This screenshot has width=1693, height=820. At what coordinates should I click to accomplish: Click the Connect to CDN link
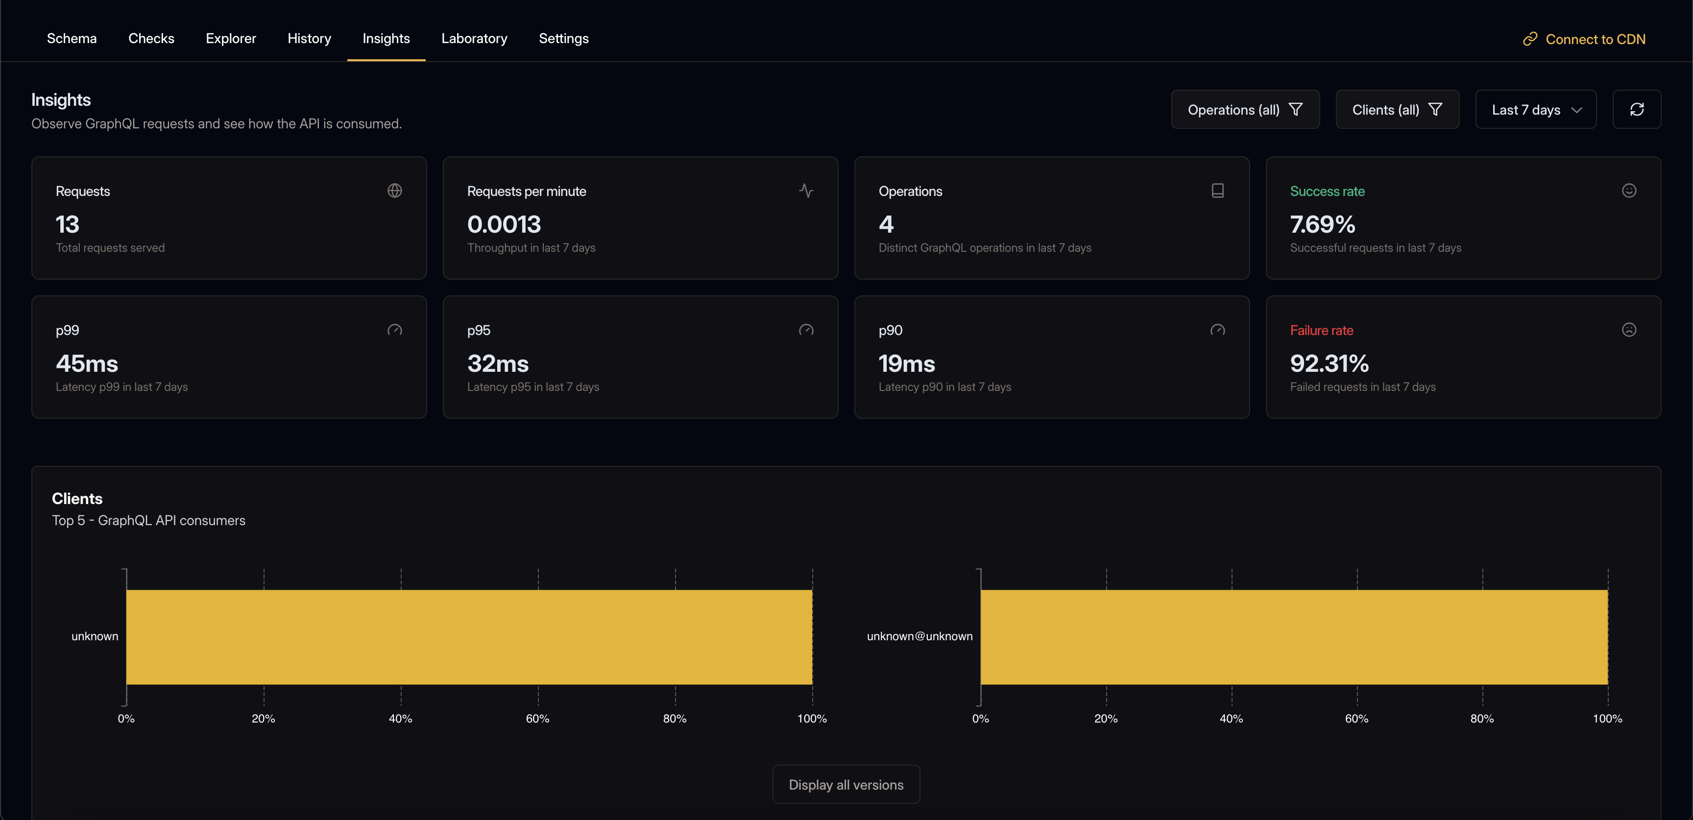point(1595,39)
